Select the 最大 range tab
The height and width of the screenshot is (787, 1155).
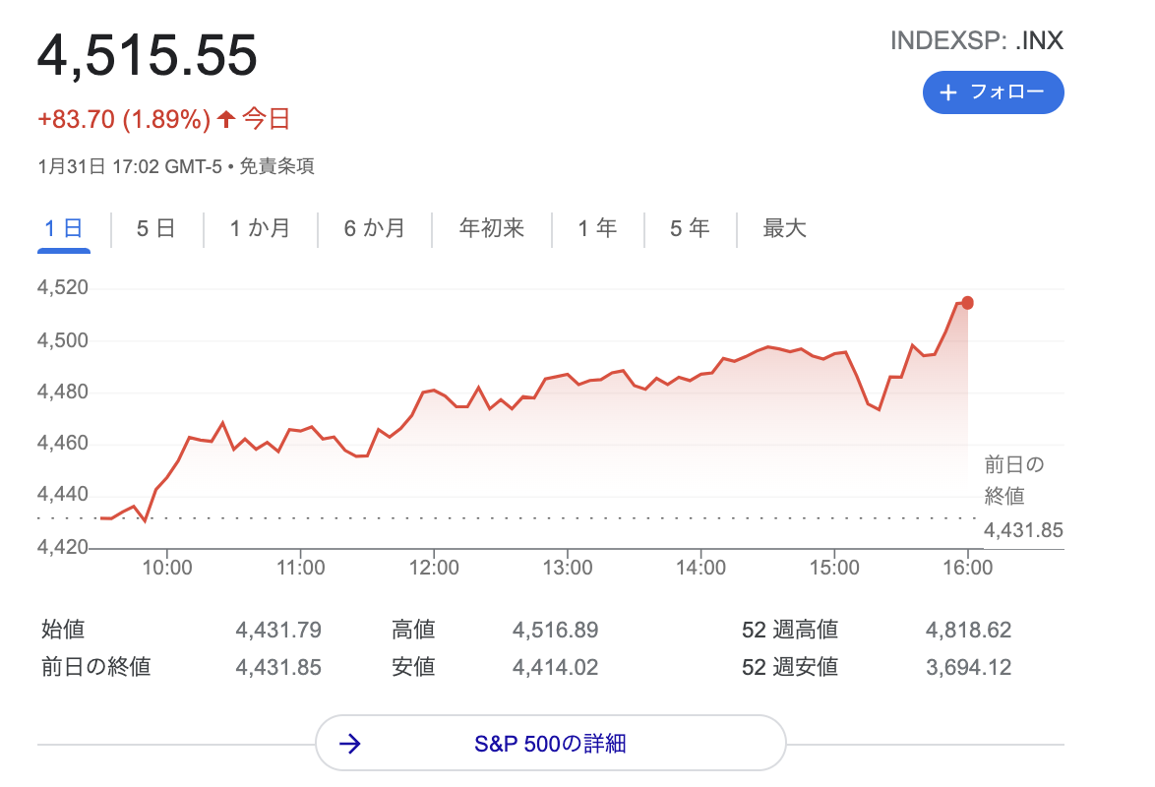[x=784, y=228]
